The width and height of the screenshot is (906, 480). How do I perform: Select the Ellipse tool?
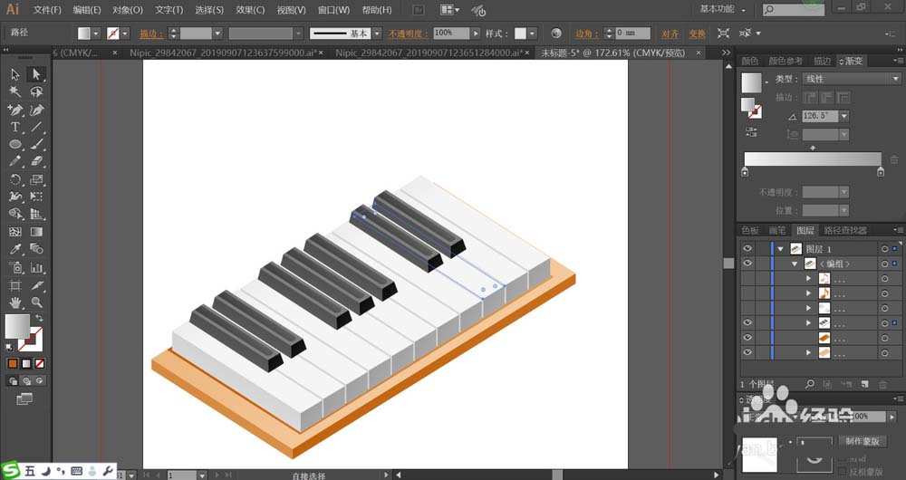15,144
